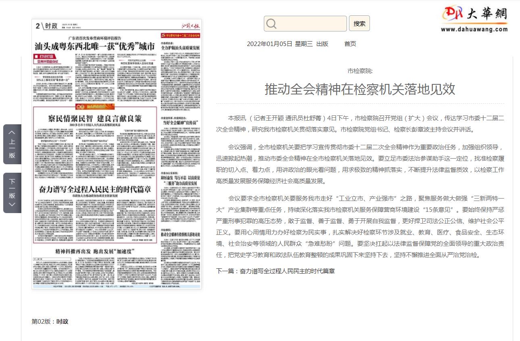Open article 察民情聚民智 建良言献良策 on the newspaper page
This screenshot has height=341, width=520.
[x=95, y=118]
